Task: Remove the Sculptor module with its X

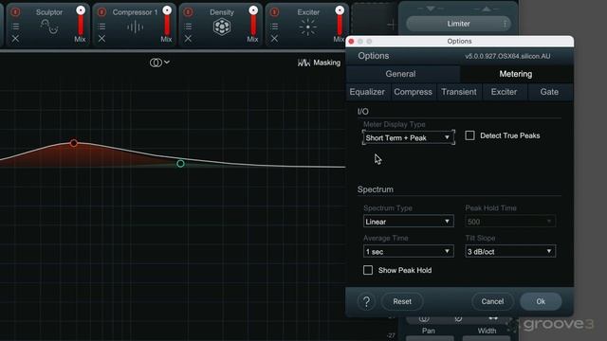Action: (x=15, y=39)
